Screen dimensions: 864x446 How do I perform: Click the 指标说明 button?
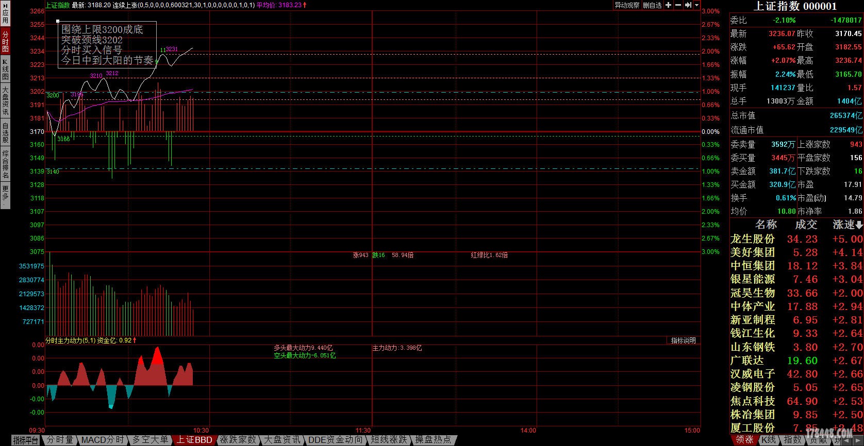pos(683,340)
